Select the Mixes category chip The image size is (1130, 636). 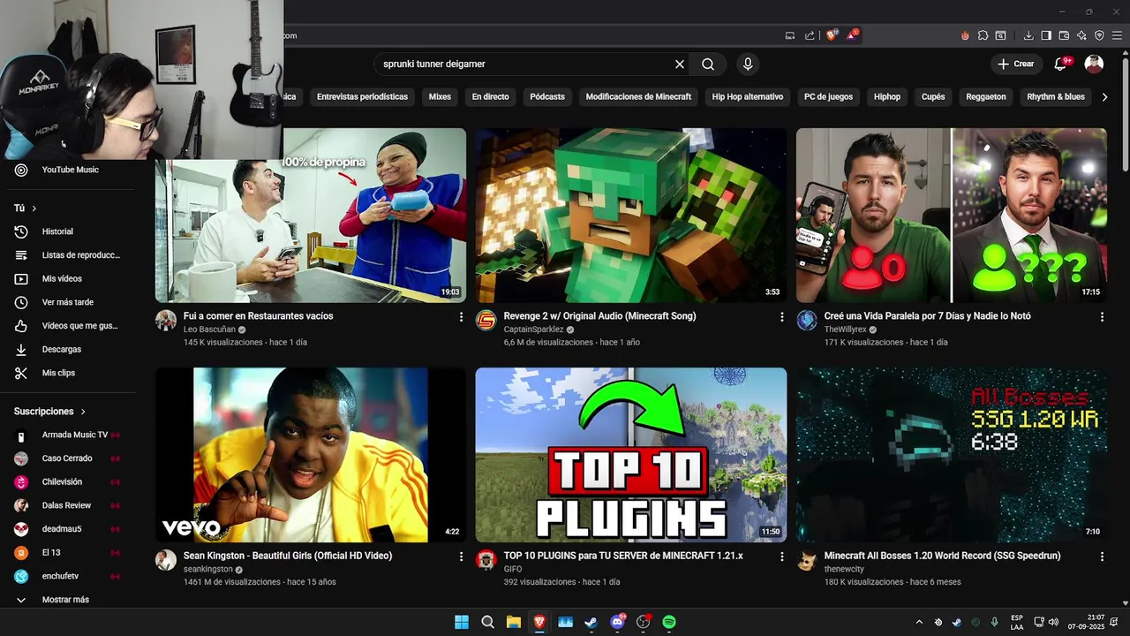coord(440,97)
